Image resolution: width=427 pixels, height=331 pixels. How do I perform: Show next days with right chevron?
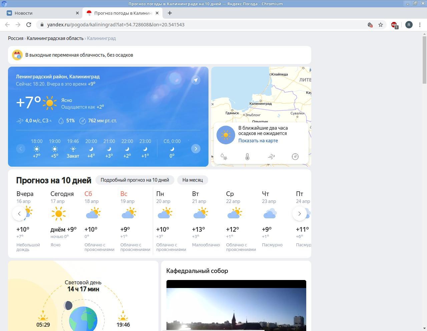click(x=300, y=214)
